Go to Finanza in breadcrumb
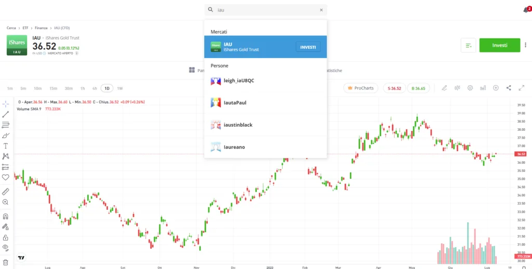This screenshot has width=532, height=269. pyautogui.click(x=41, y=28)
